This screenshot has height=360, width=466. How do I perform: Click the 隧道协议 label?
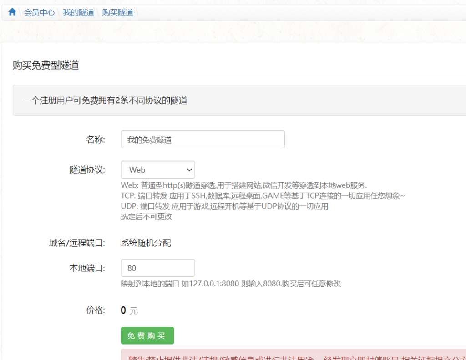pyautogui.click(x=87, y=170)
